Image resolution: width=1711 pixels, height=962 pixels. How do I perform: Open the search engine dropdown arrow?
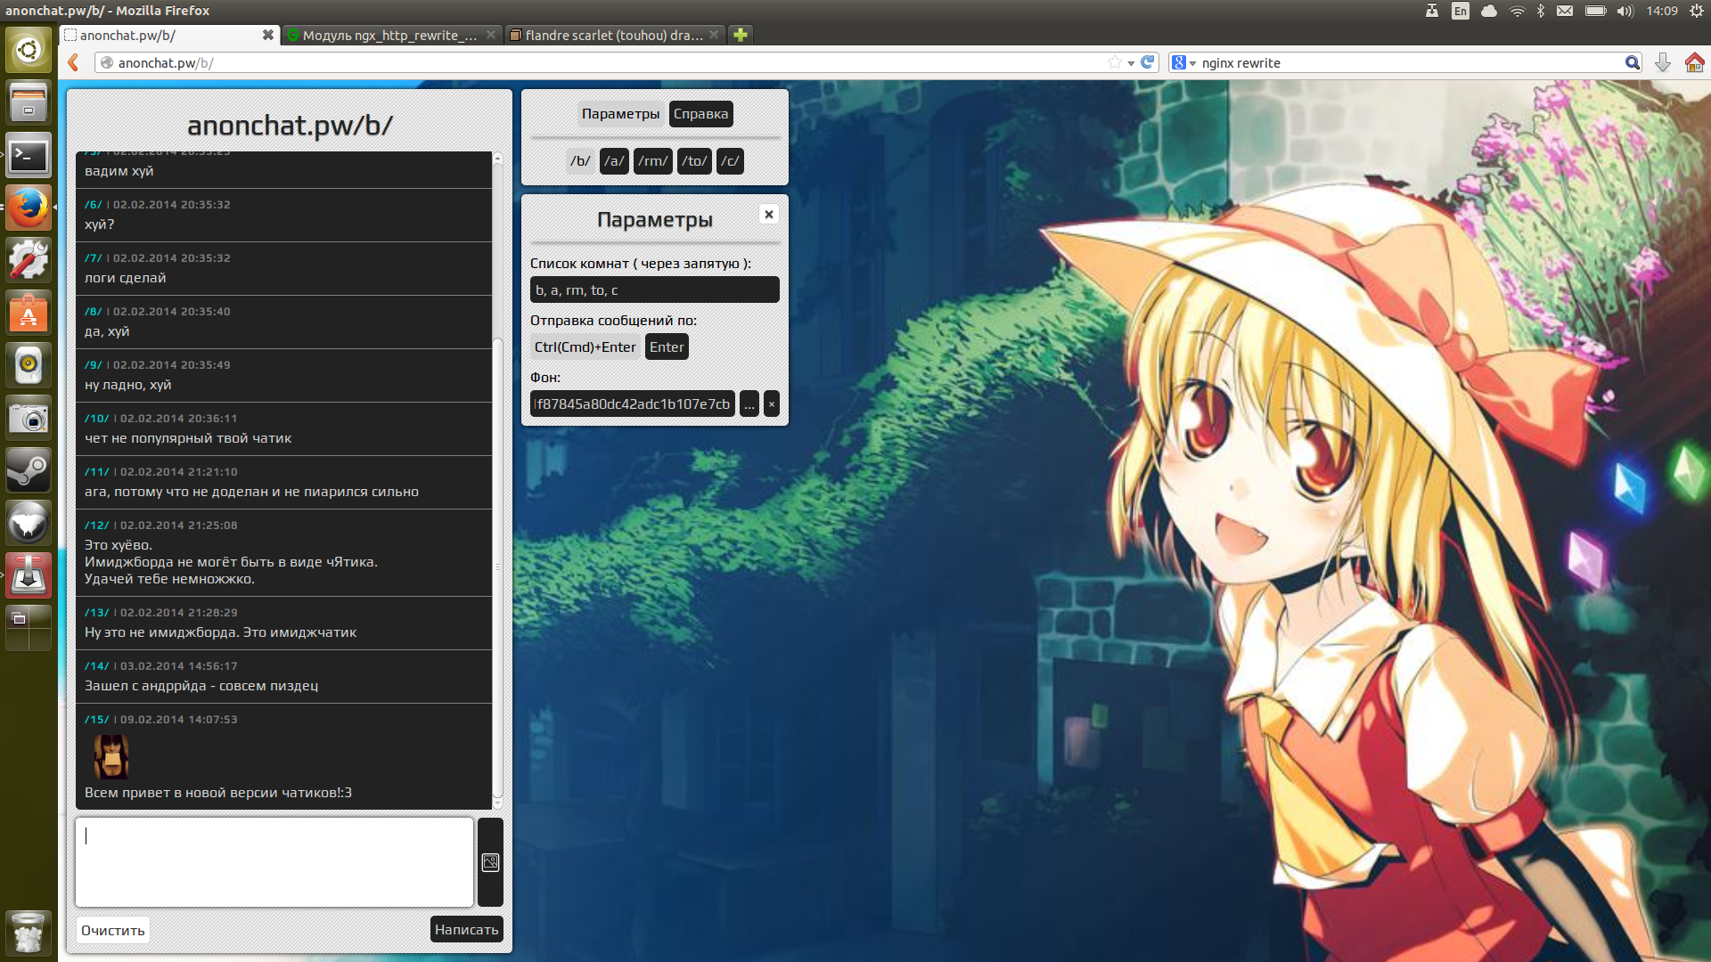(x=1192, y=63)
